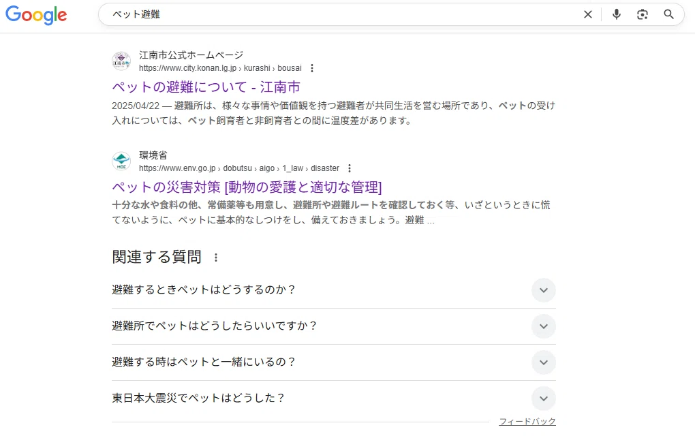Open the result ペットの災害対策 [動物の愛護と適切な管理]
The width and height of the screenshot is (695, 436).
(247, 187)
